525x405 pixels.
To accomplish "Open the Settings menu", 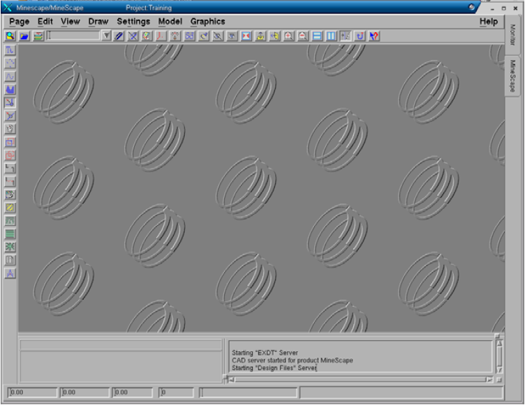I will [133, 22].
